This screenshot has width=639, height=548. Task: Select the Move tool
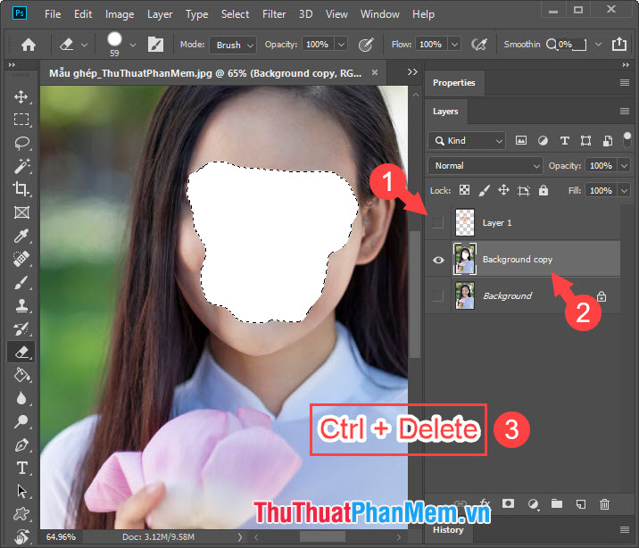pyautogui.click(x=21, y=97)
